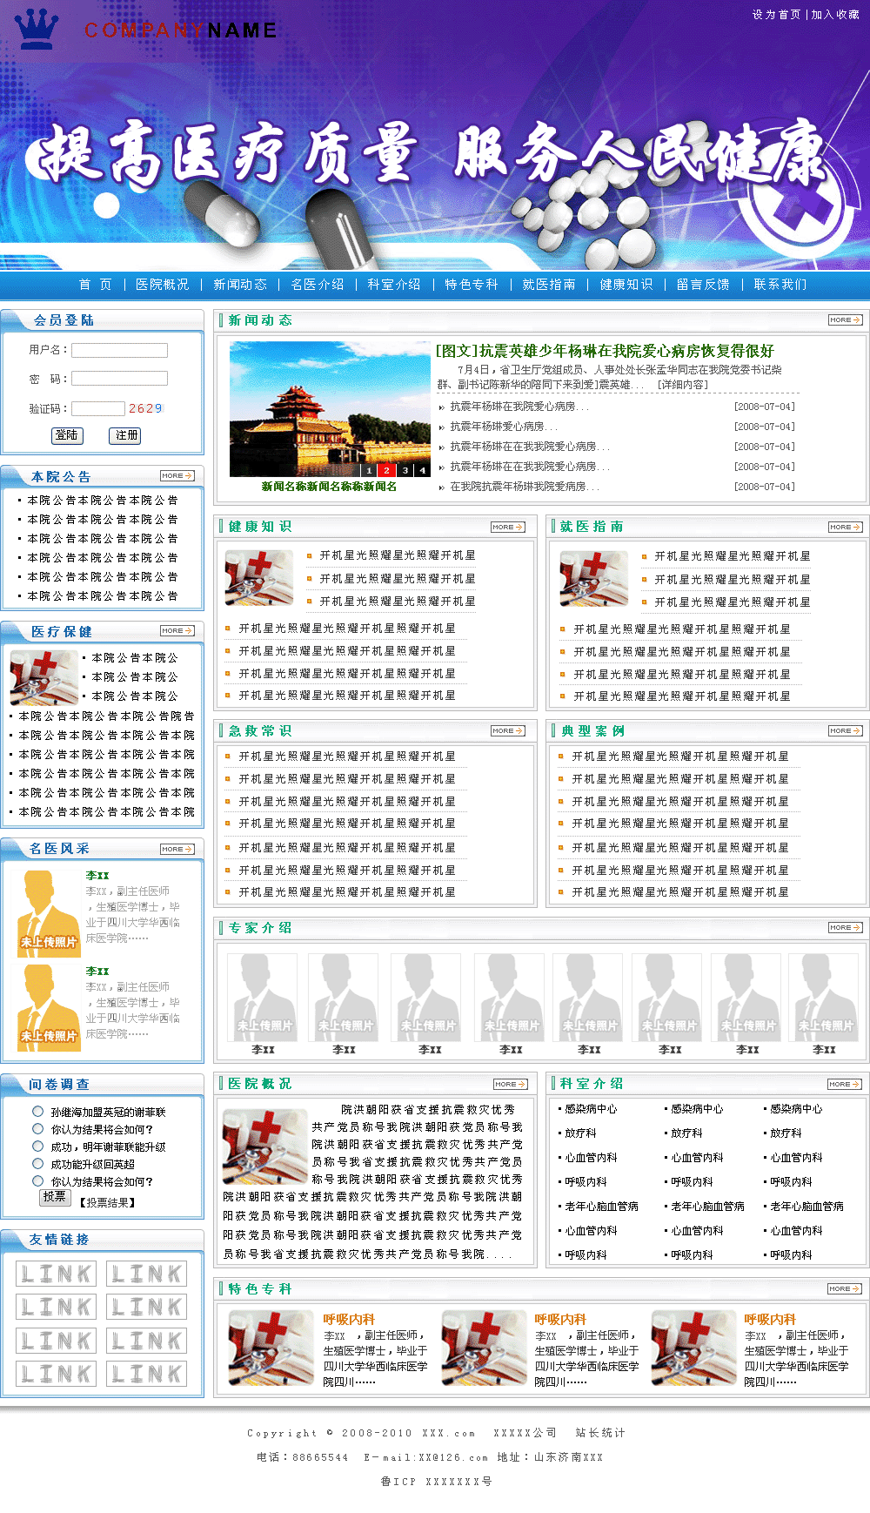
Task: Select radio option 成功，明年谢菲联能升级
Action: [37, 1146]
